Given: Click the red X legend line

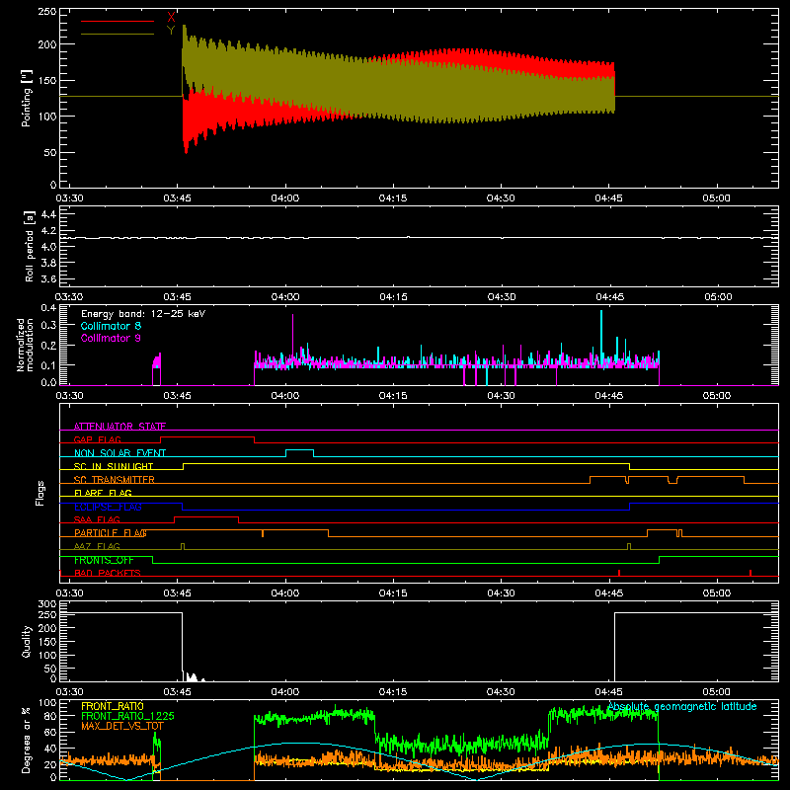Looking at the screenshot, I should 118,21.
